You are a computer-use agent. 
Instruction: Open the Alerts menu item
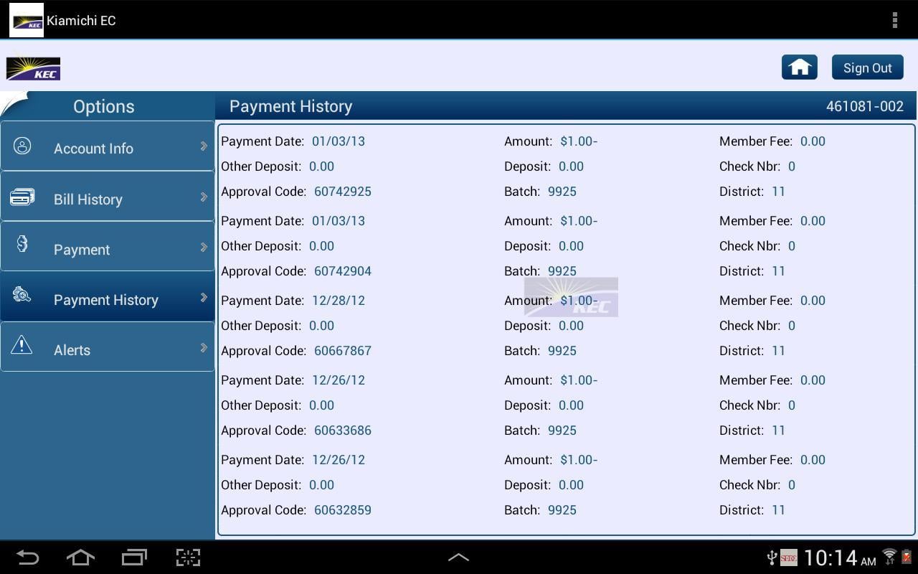pyautogui.click(x=108, y=347)
